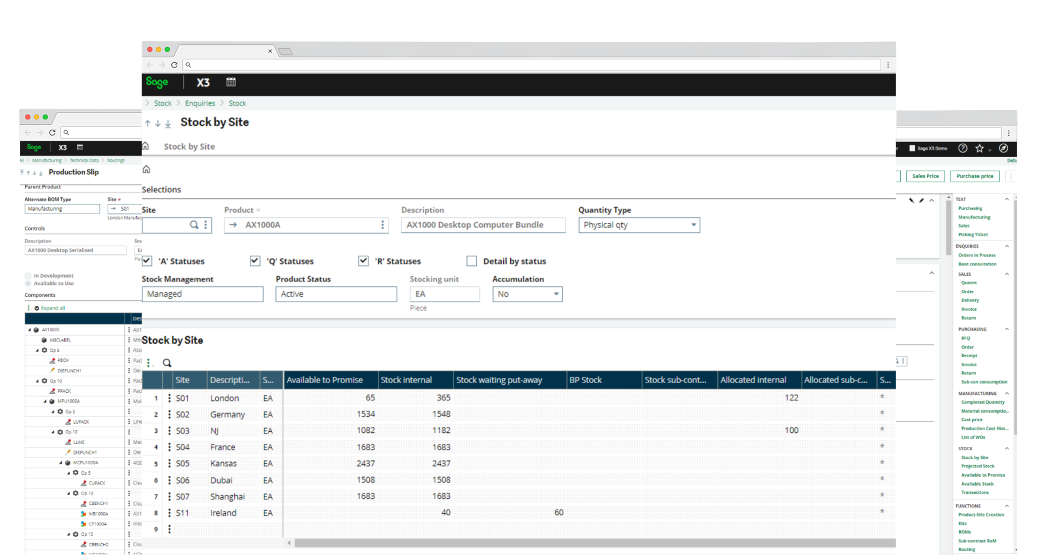Image resolution: width=1038 pixels, height=555 pixels.
Task: Open the Stock breadcrumb at the start of the path
Action: (163, 103)
